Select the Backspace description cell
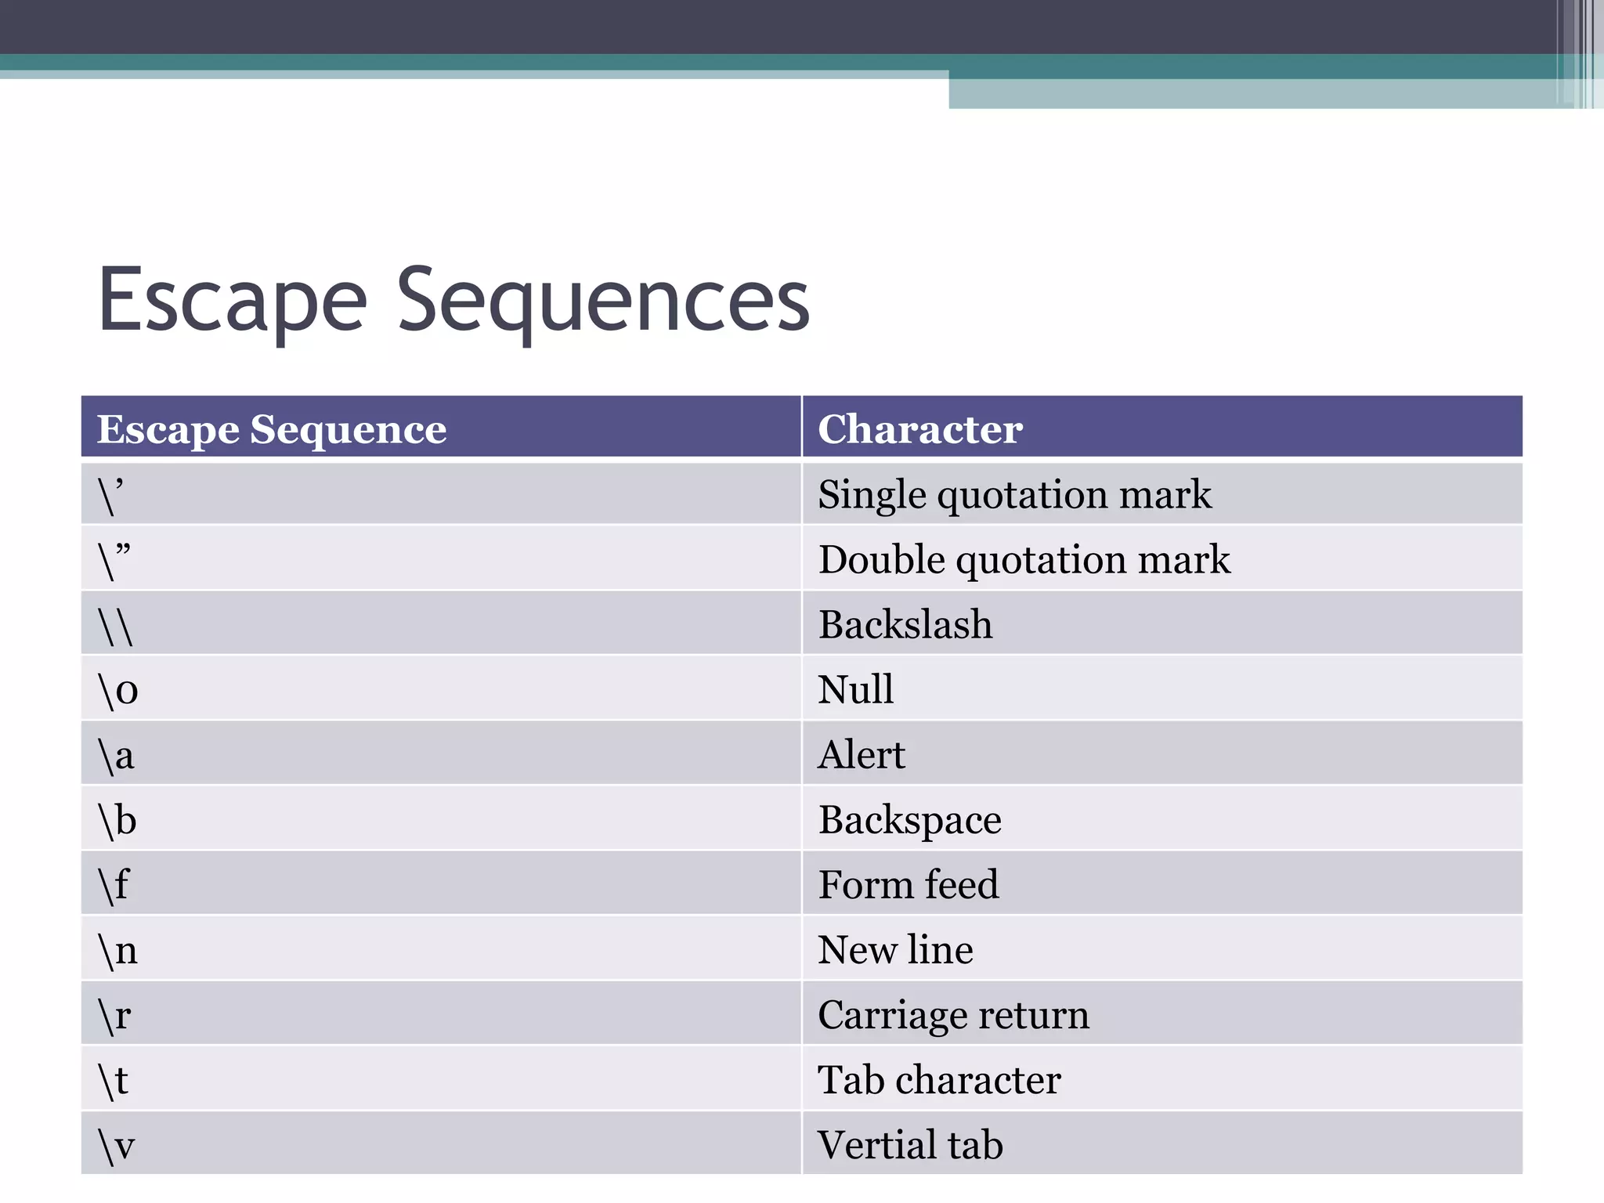 [909, 819]
